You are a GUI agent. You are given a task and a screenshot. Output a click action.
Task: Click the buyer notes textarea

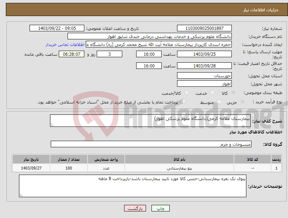point(133,186)
